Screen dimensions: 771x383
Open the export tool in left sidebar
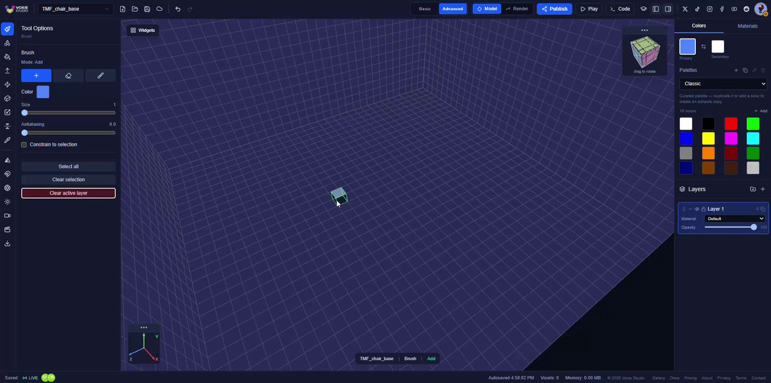pyautogui.click(x=7, y=243)
